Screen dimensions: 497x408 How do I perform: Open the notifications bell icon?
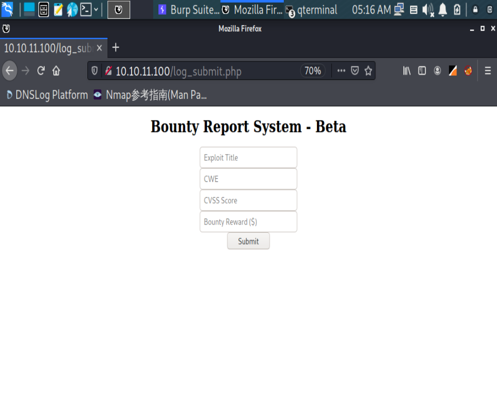pos(442,10)
